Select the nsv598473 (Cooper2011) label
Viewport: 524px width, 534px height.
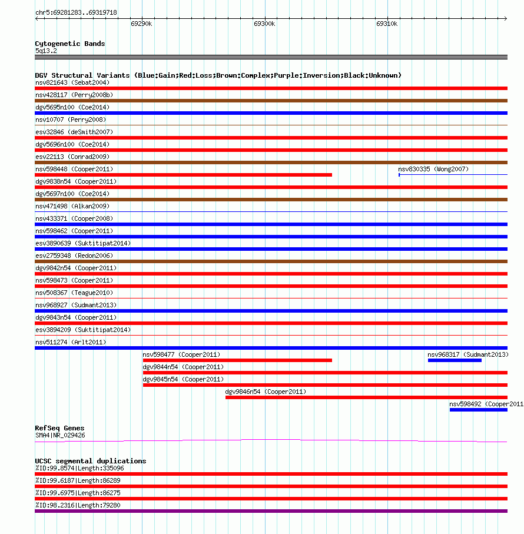(x=74, y=281)
